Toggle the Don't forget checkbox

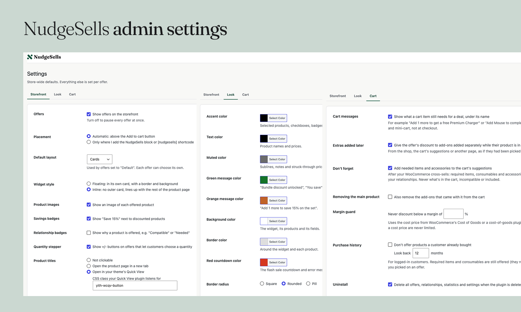click(390, 168)
